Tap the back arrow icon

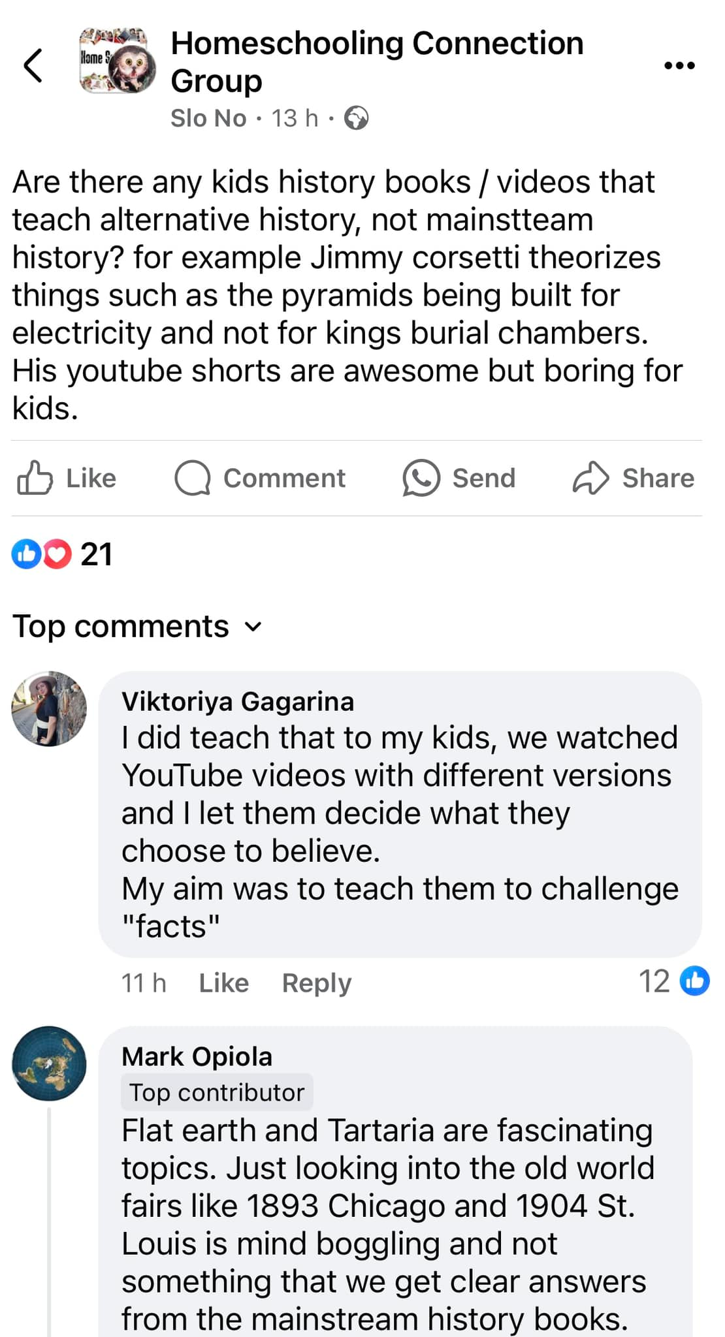tap(33, 65)
